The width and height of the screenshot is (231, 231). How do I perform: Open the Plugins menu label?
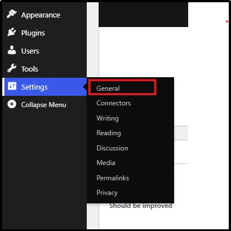click(33, 33)
